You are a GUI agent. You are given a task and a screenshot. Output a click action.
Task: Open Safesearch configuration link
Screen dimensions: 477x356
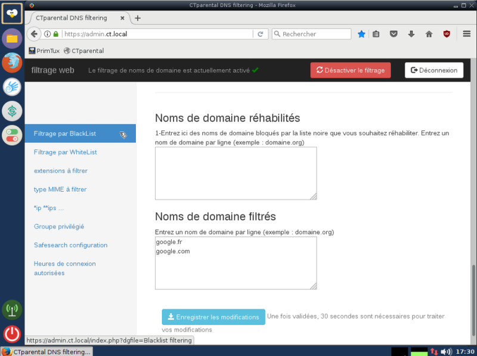[70, 245]
